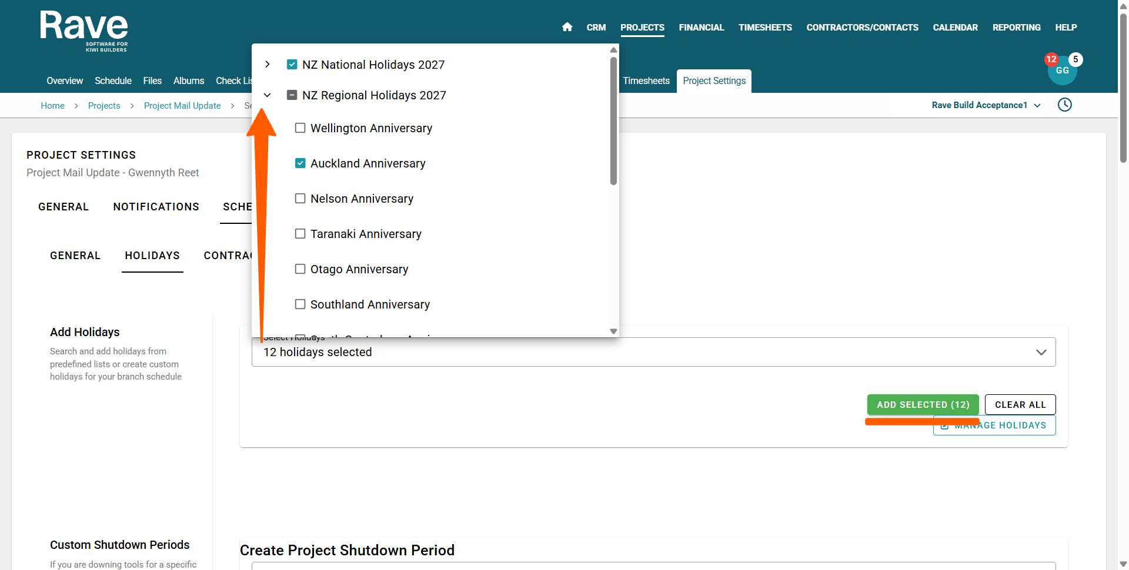Open the Contractors/Contacts menu

click(862, 28)
